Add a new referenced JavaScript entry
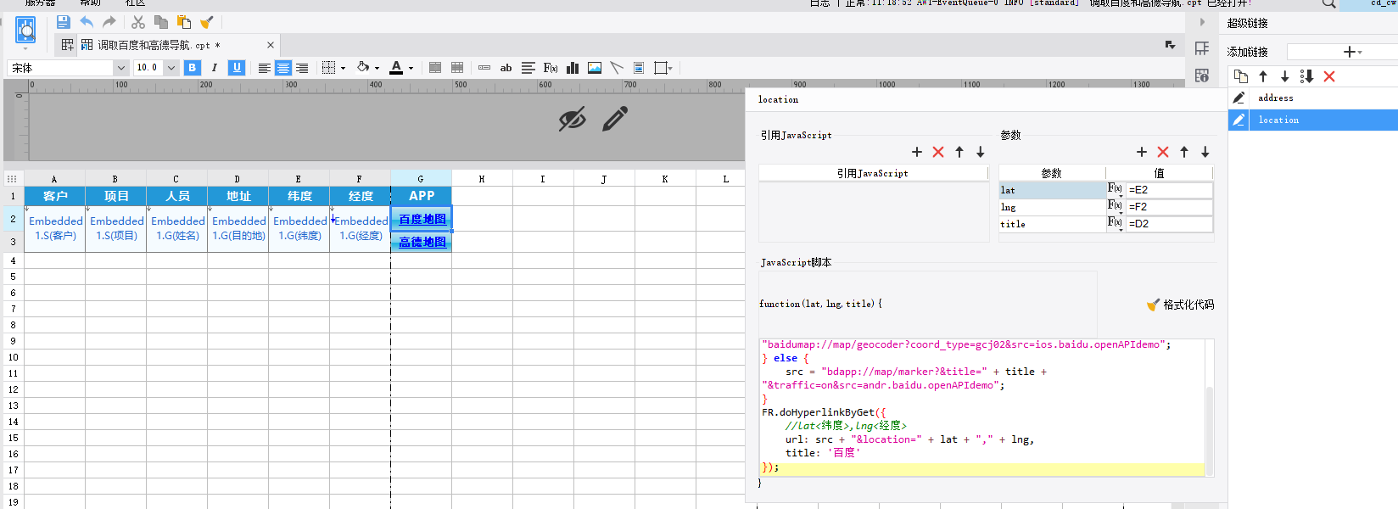The image size is (1398, 509). click(916, 152)
